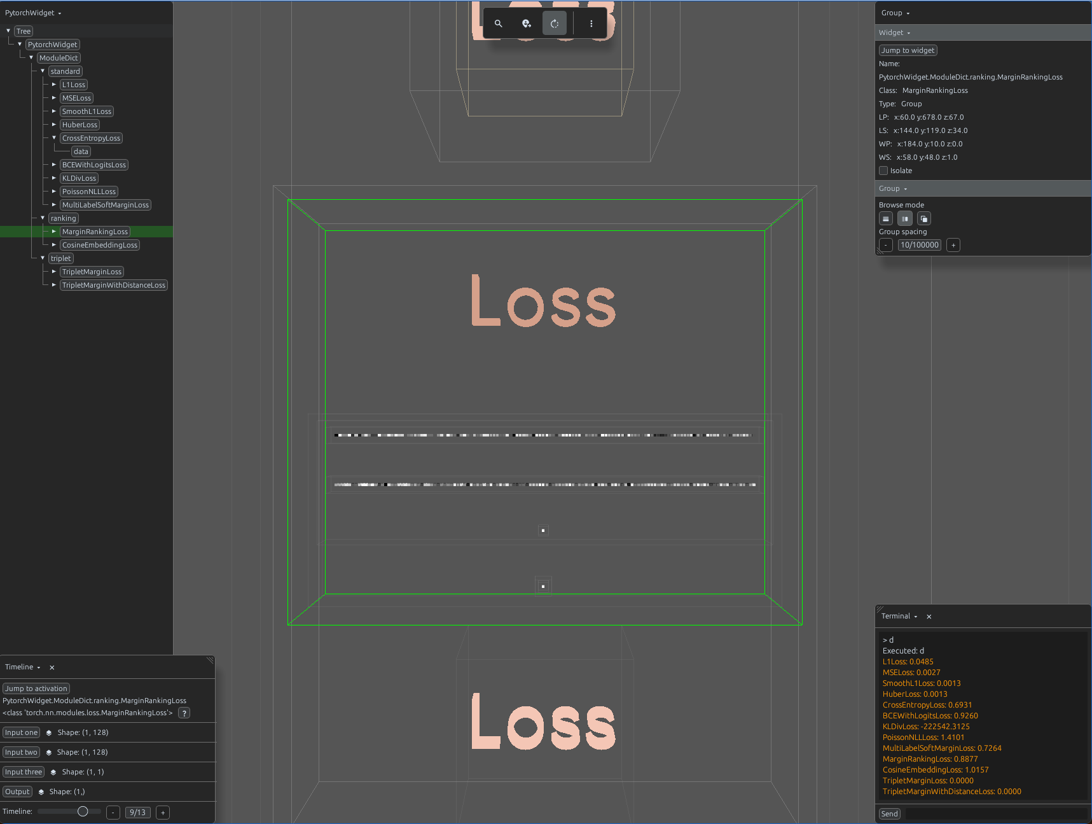Decrease group spacing with minus button
Screen dimensions: 1092x824
[886, 246]
